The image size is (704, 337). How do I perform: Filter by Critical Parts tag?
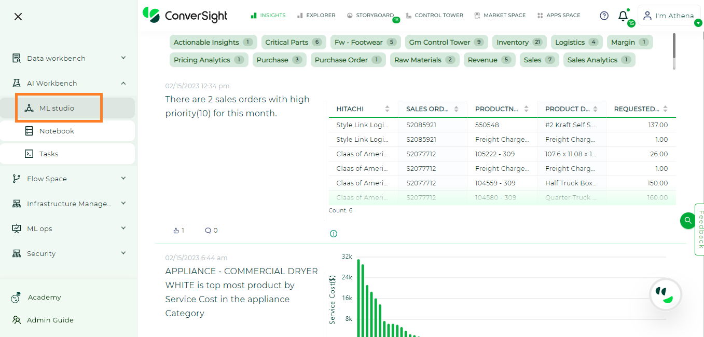(293, 43)
